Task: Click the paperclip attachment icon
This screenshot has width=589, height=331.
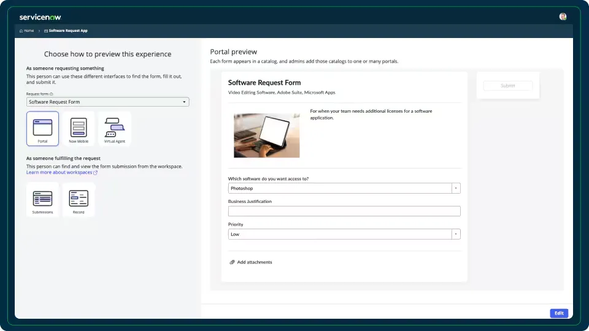Action: click(232, 262)
